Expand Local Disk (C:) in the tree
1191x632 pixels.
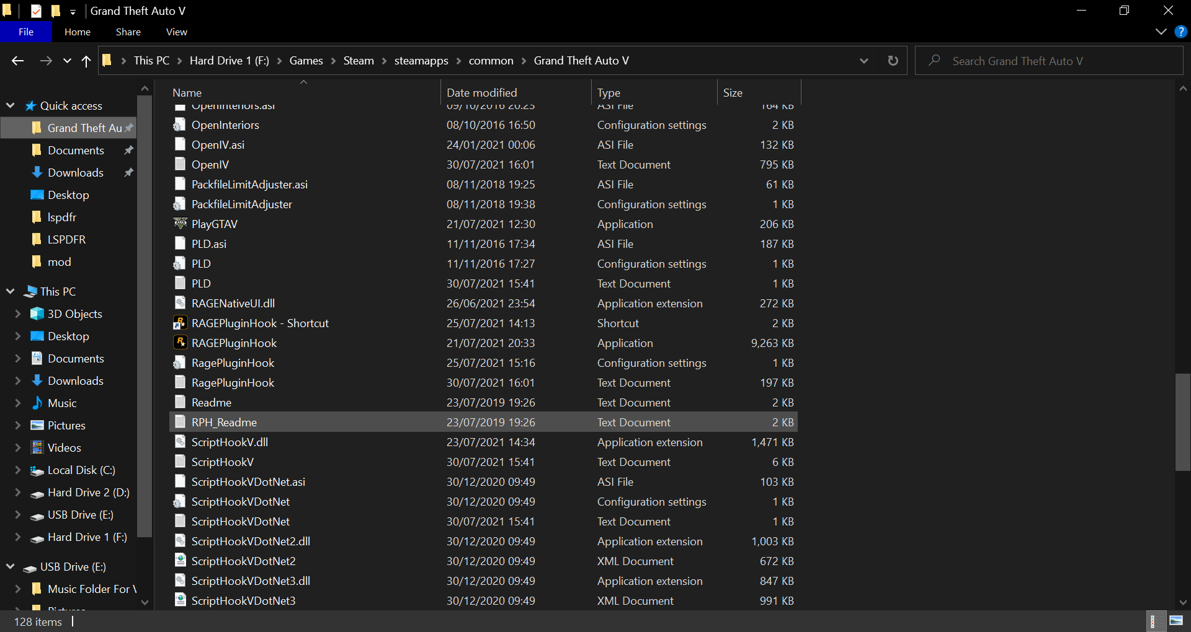tap(17, 470)
